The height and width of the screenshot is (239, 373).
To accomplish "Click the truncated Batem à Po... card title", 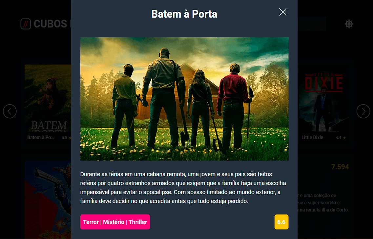I will coord(41,137).
